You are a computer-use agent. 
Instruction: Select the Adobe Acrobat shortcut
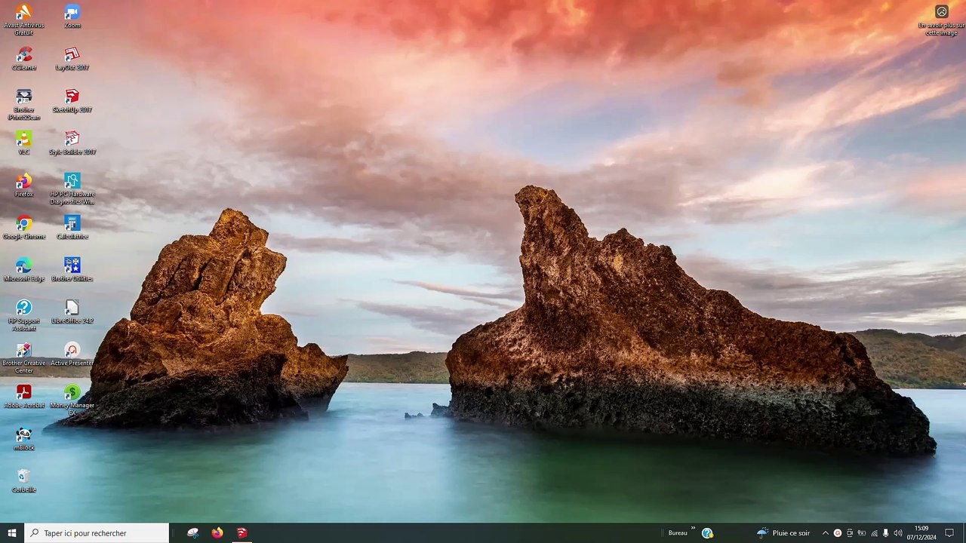tap(24, 393)
